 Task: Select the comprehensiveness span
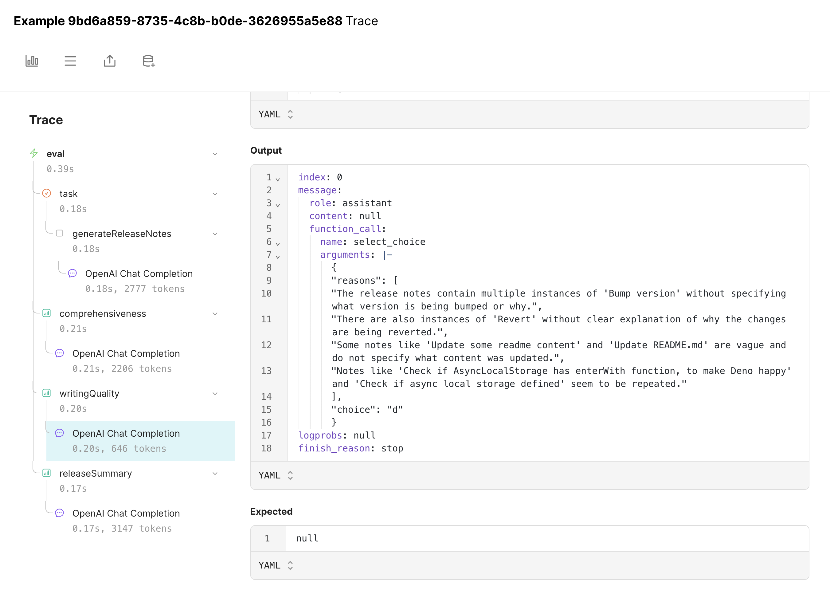tap(103, 314)
